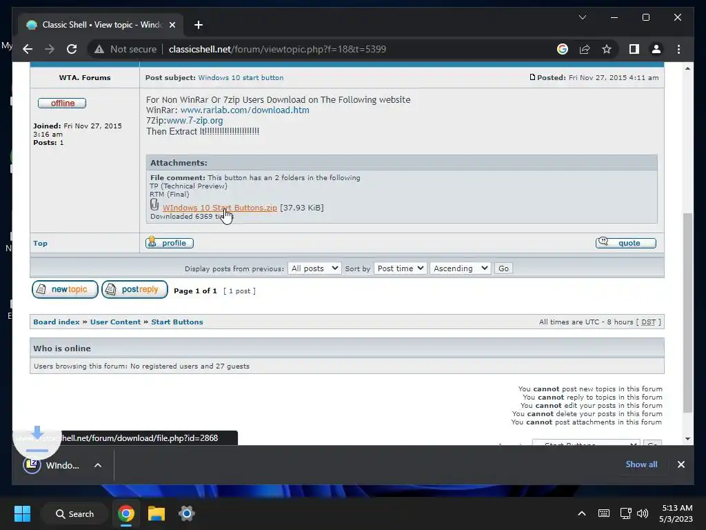Open the Ascending order dropdown

tap(460, 268)
